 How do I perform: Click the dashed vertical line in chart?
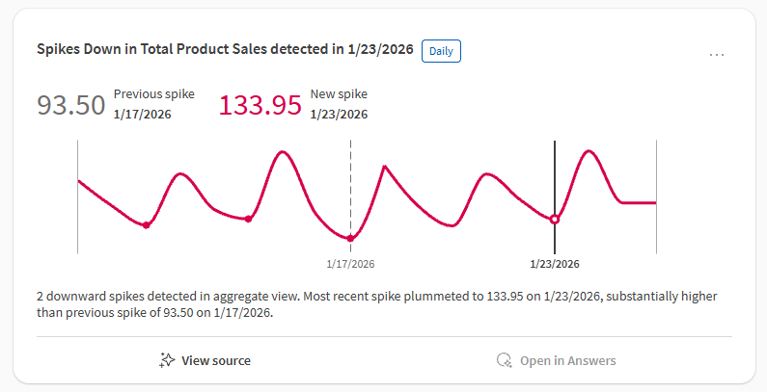click(x=350, y=183)
